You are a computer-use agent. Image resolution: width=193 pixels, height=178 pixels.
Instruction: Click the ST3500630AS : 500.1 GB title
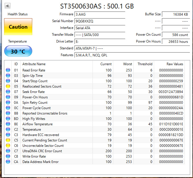tap(97, 6)
